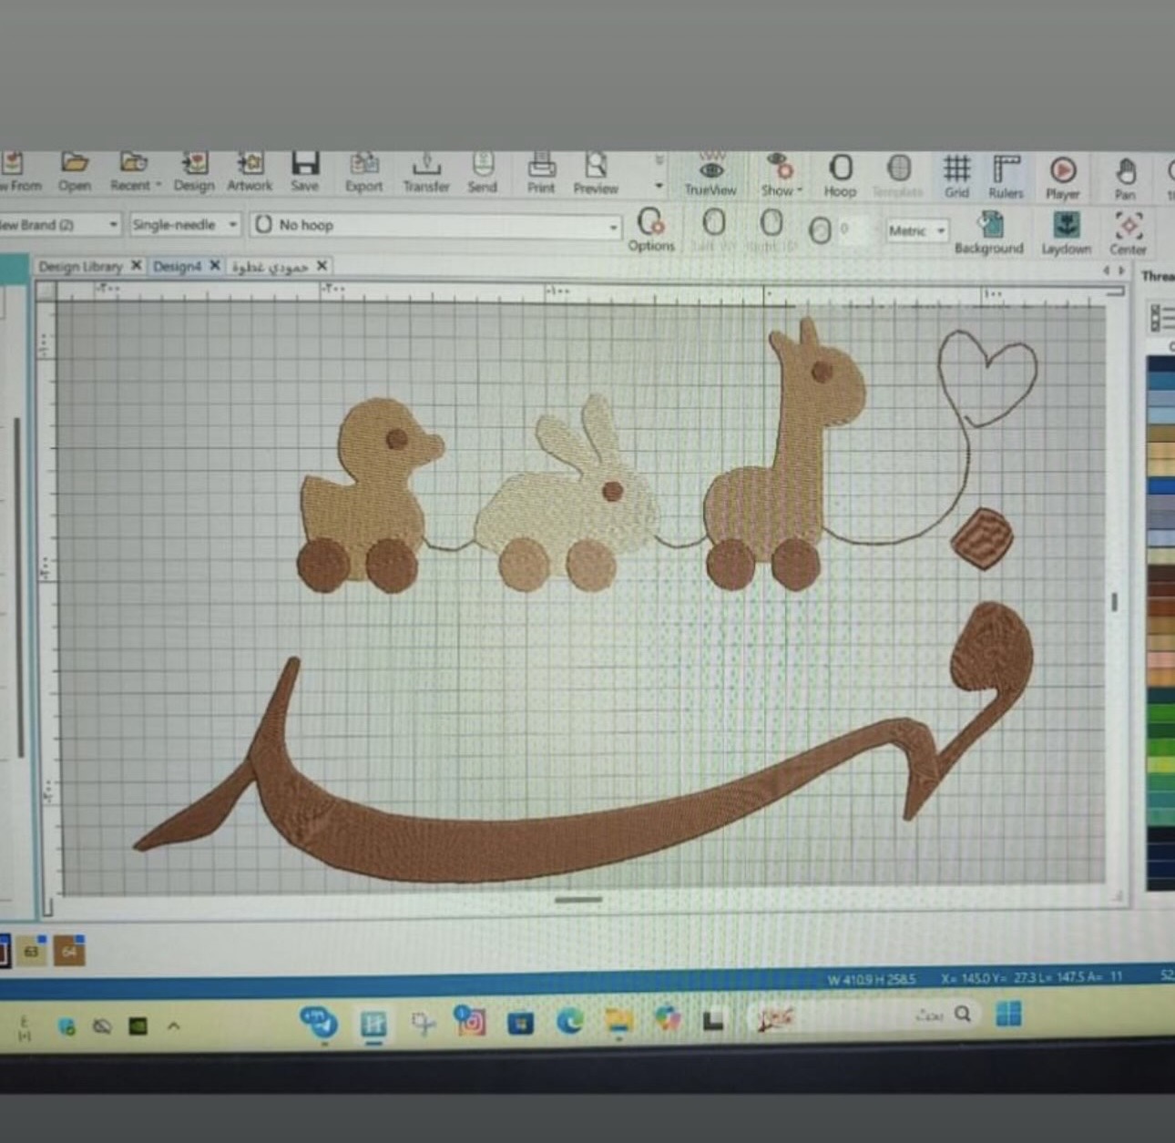The width and height of the screenshot is (1175, 1143).
Task: Pick the dark brown thread color
Action: (x=1161, y=575)
